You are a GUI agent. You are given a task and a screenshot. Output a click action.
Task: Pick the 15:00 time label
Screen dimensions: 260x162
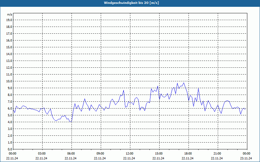[x=159, y=154]
